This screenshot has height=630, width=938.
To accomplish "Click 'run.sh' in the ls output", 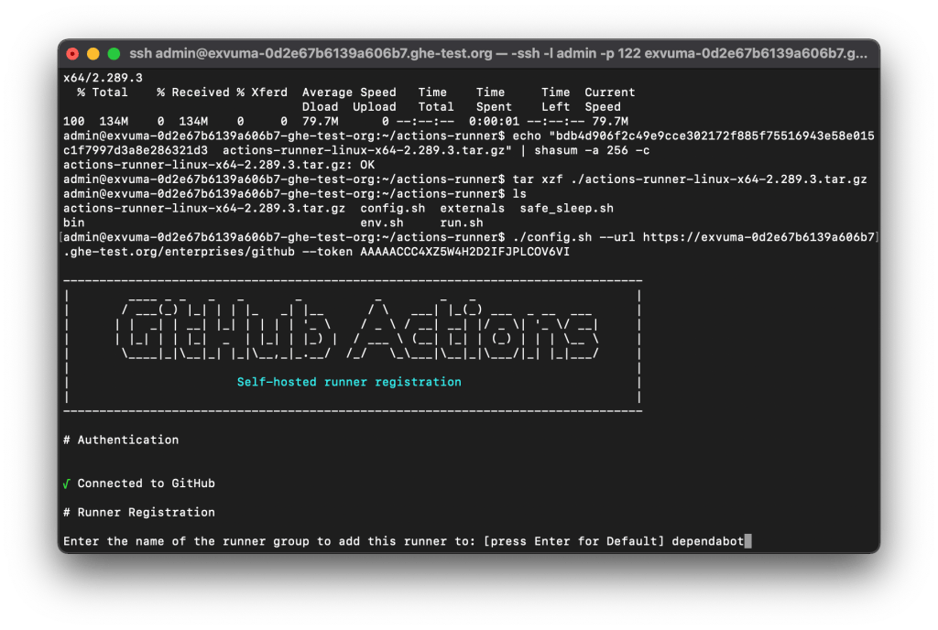I will (462, 223).
